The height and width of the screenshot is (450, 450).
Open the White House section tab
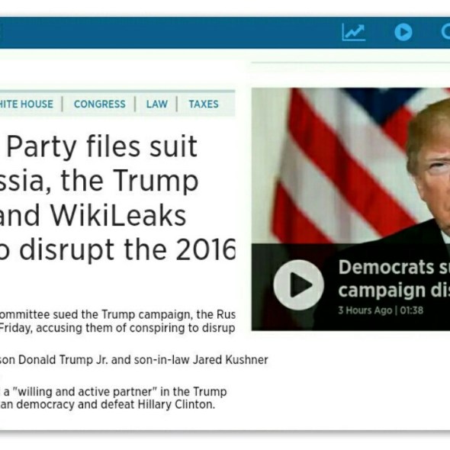click(x=27, y=104)
